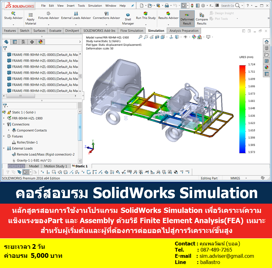The width and height of the screenshot is (272, 268).
Task: Open the Simulation menu in the menu bar
Action: [x=95, y=5]
